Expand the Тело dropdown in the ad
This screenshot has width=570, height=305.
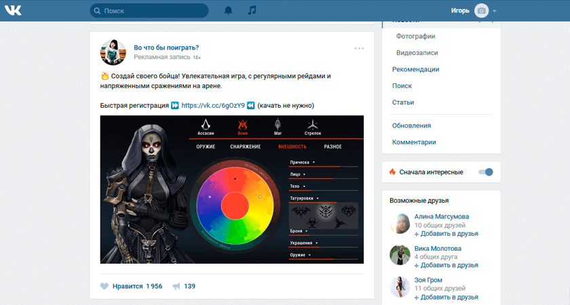tap(297, 186)
